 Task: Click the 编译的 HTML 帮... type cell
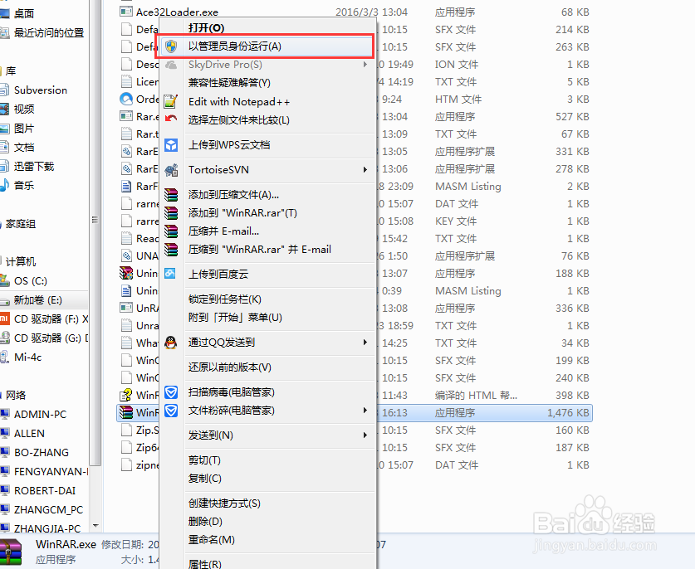point(476,396)
